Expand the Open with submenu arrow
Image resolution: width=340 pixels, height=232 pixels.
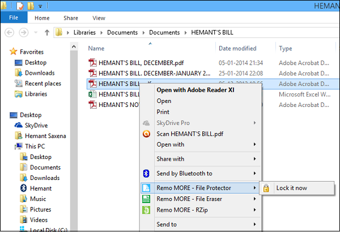pyautogui.click(x=255, y=144)
